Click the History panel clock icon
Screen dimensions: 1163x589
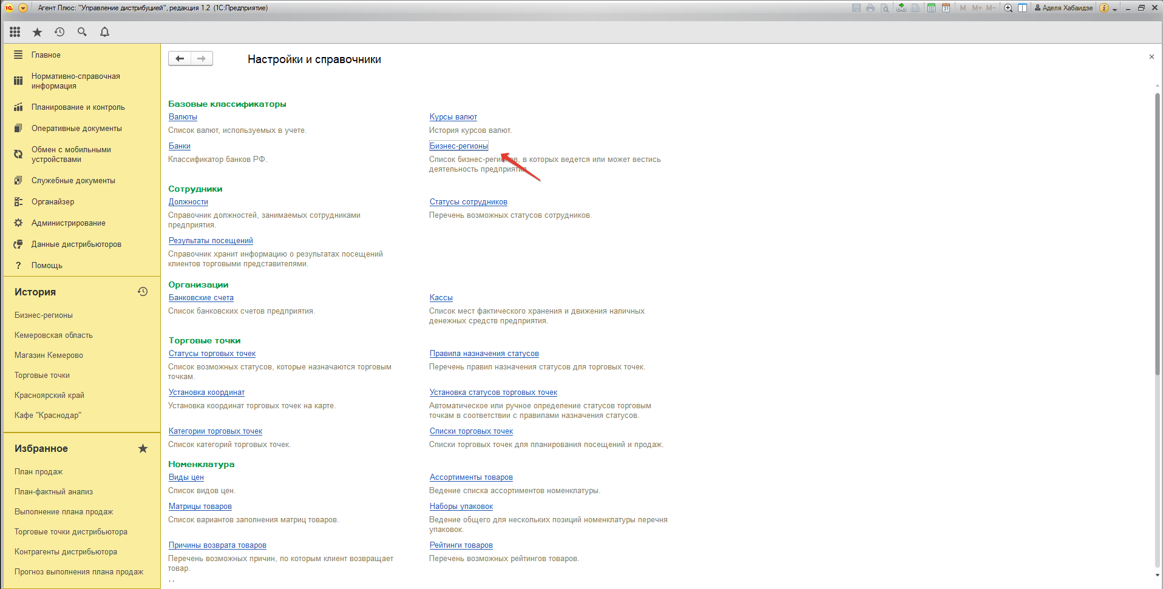click(x=143, y=292)
